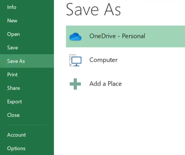Click the green plus Add a Place icon
The width and height of the screenshot is (185, 155).
(x=75, y=84)
